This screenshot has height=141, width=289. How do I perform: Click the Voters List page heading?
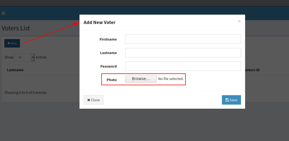tap(16, 28)
